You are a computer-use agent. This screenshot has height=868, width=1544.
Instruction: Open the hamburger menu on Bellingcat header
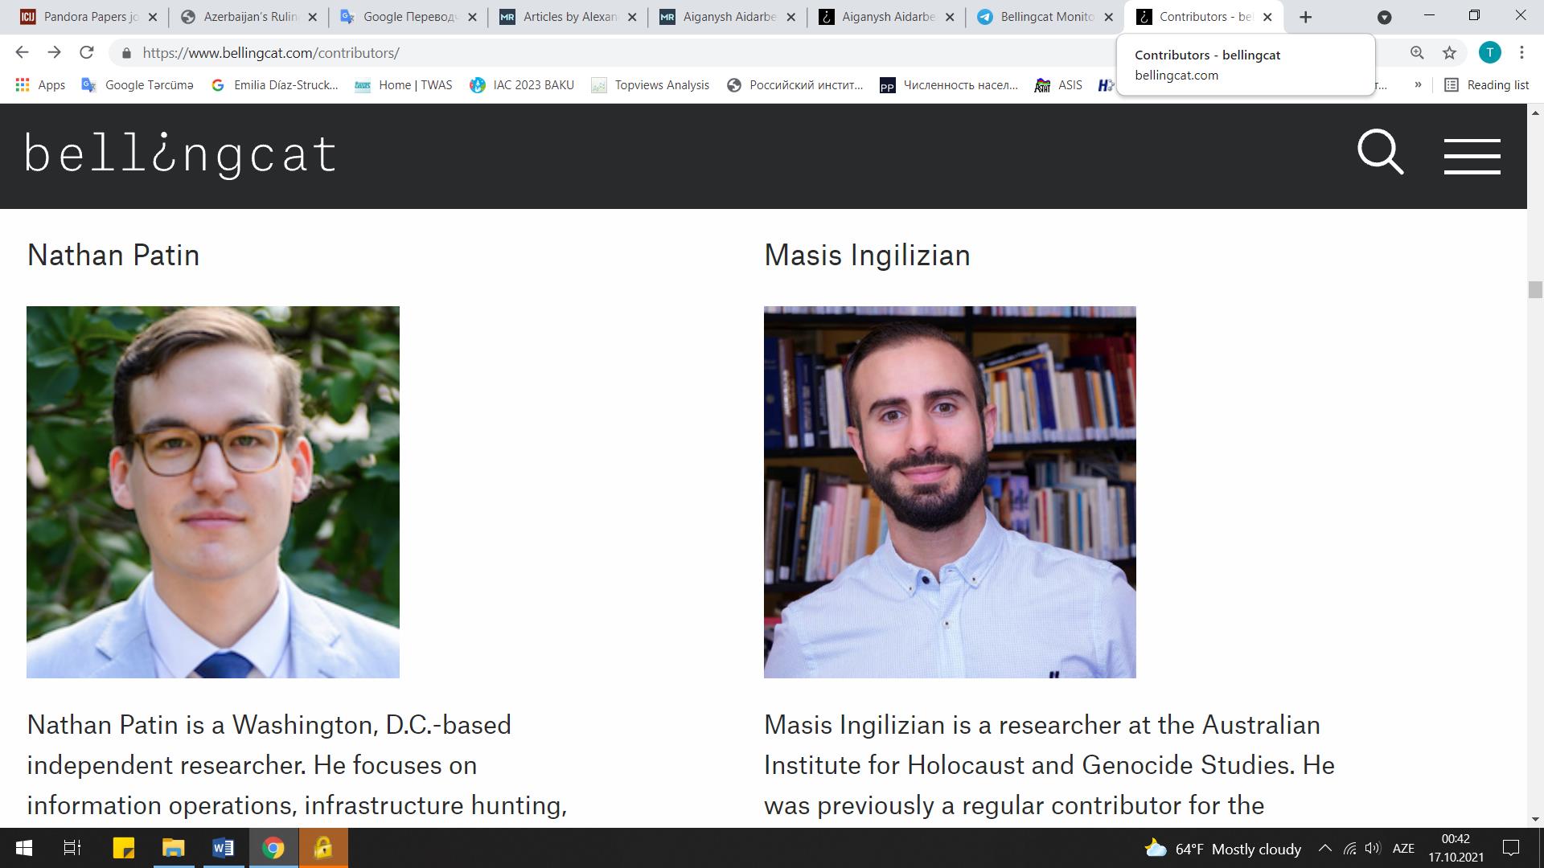(x=1472, y=156)
